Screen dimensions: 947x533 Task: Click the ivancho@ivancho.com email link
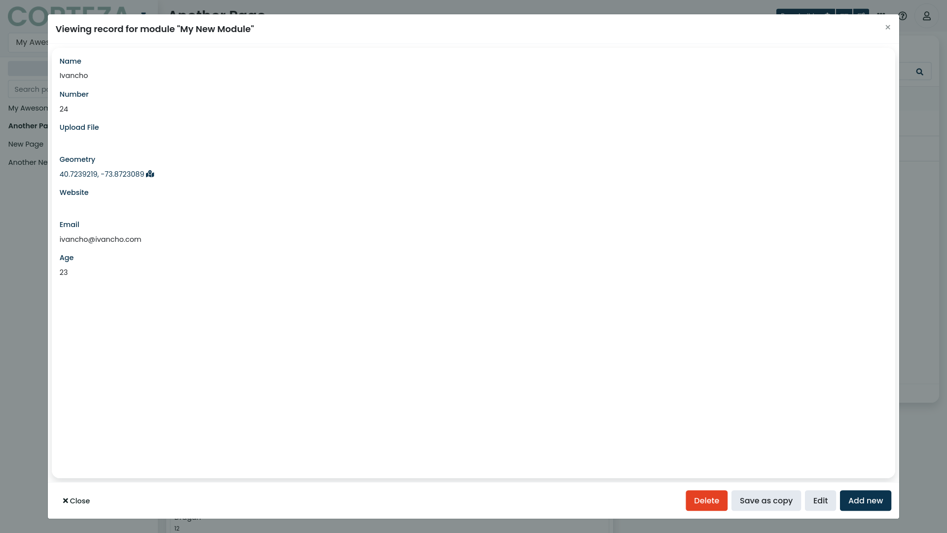pyautogui.click(x=100, y=239)
